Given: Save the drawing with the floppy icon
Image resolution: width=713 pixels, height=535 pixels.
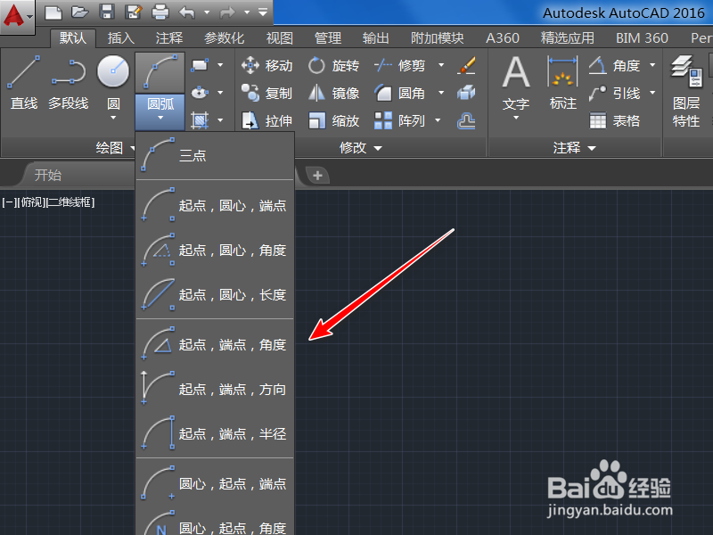Looking at the screenshot, I should coord(107,12).
